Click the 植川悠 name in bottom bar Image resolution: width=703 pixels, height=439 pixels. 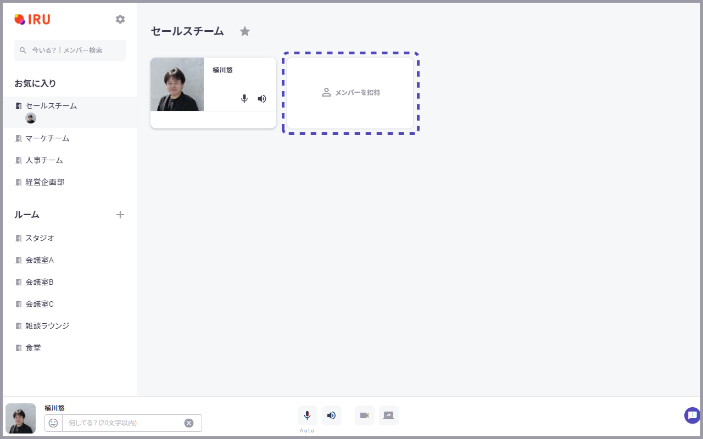click(x=54, y=408)
